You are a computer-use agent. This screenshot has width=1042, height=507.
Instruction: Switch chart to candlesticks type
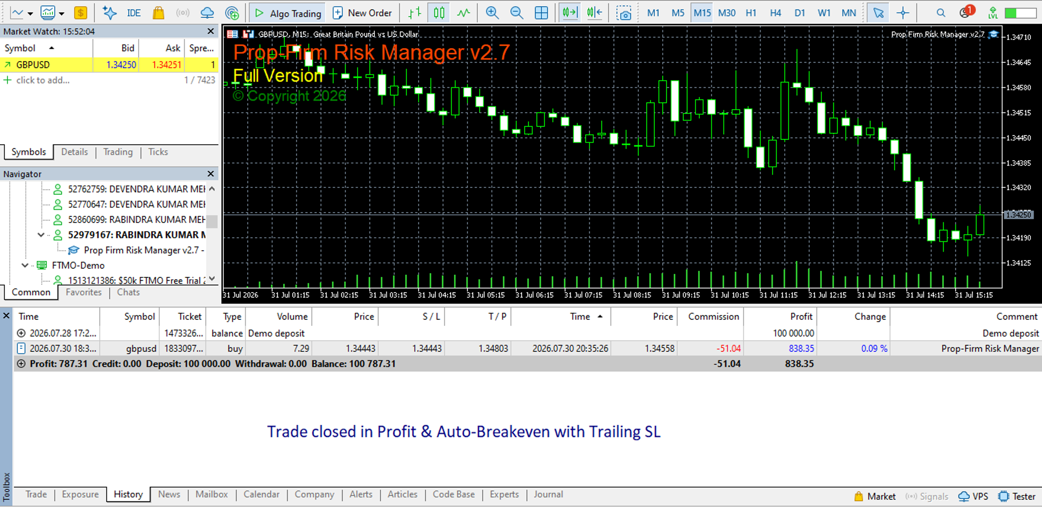pos(439,13)
